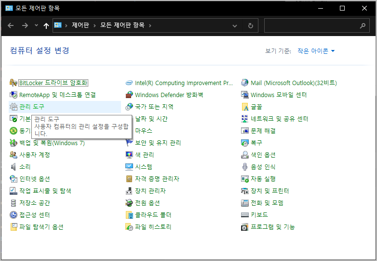Open the 장치 관리자 icon

(x=129, y=191)
